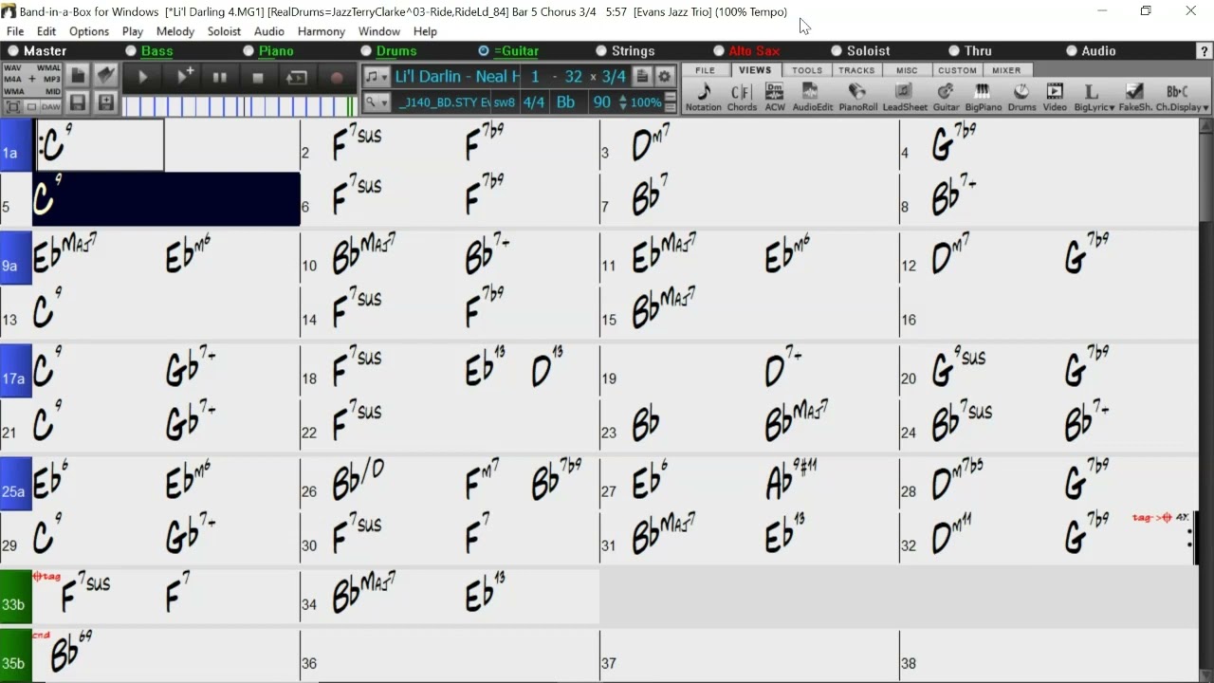The height and width of the screenshot is (683, 1214).
Task: Open the key signature Bb selector
Action: click(565, 102)
